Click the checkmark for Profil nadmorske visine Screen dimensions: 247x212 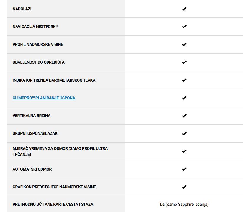click(184, 44)
